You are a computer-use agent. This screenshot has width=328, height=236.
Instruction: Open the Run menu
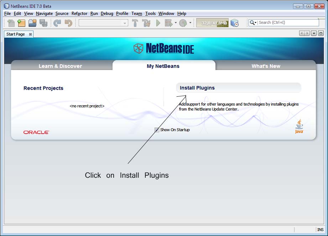pos(94,14)
